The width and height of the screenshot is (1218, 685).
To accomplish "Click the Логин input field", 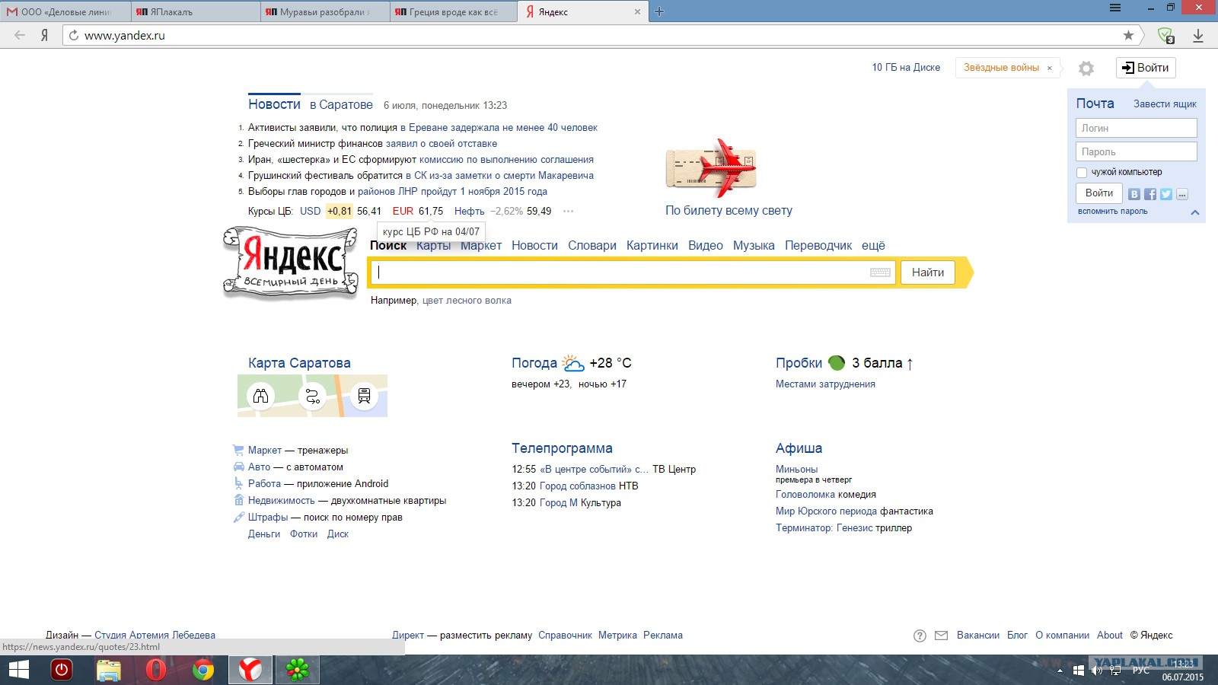I will coord(1136,128).
